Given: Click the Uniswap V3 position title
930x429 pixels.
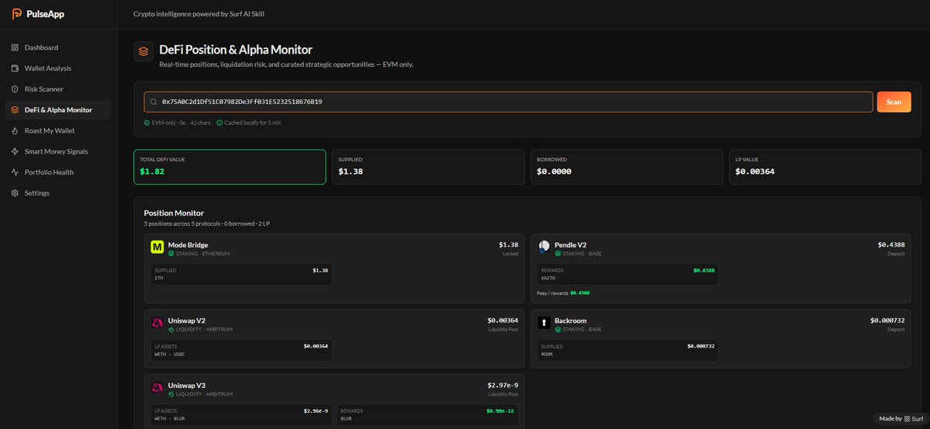Looking at the screenshot, I should [x=187, y=385].
